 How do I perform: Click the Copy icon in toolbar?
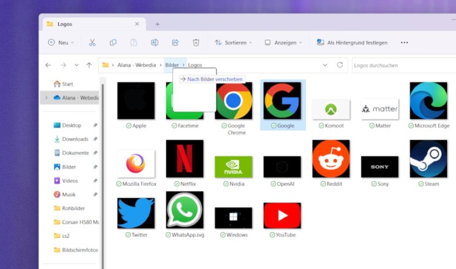coord(113,42)
